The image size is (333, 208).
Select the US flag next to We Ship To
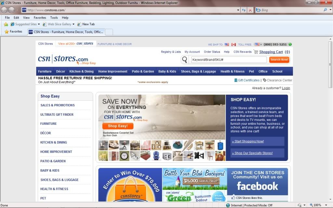(227, 45)
